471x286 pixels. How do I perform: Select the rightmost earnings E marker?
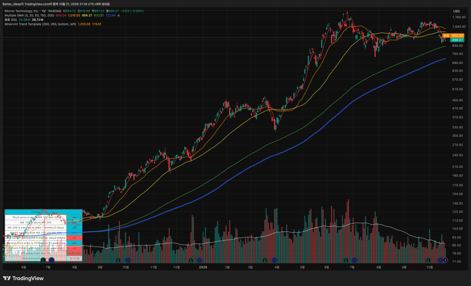tap(429, 260)
